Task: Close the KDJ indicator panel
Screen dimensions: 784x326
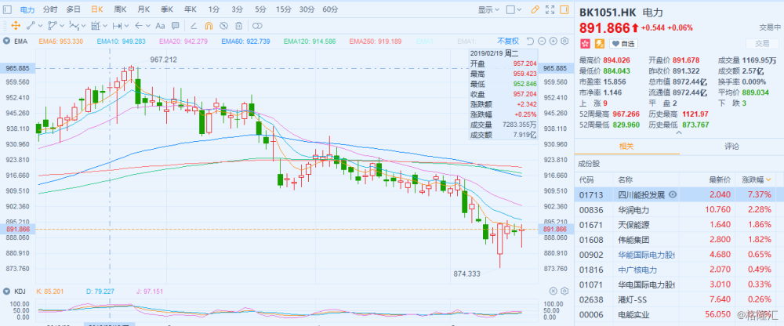Action: pyautogui.click(x=554, y=291)
